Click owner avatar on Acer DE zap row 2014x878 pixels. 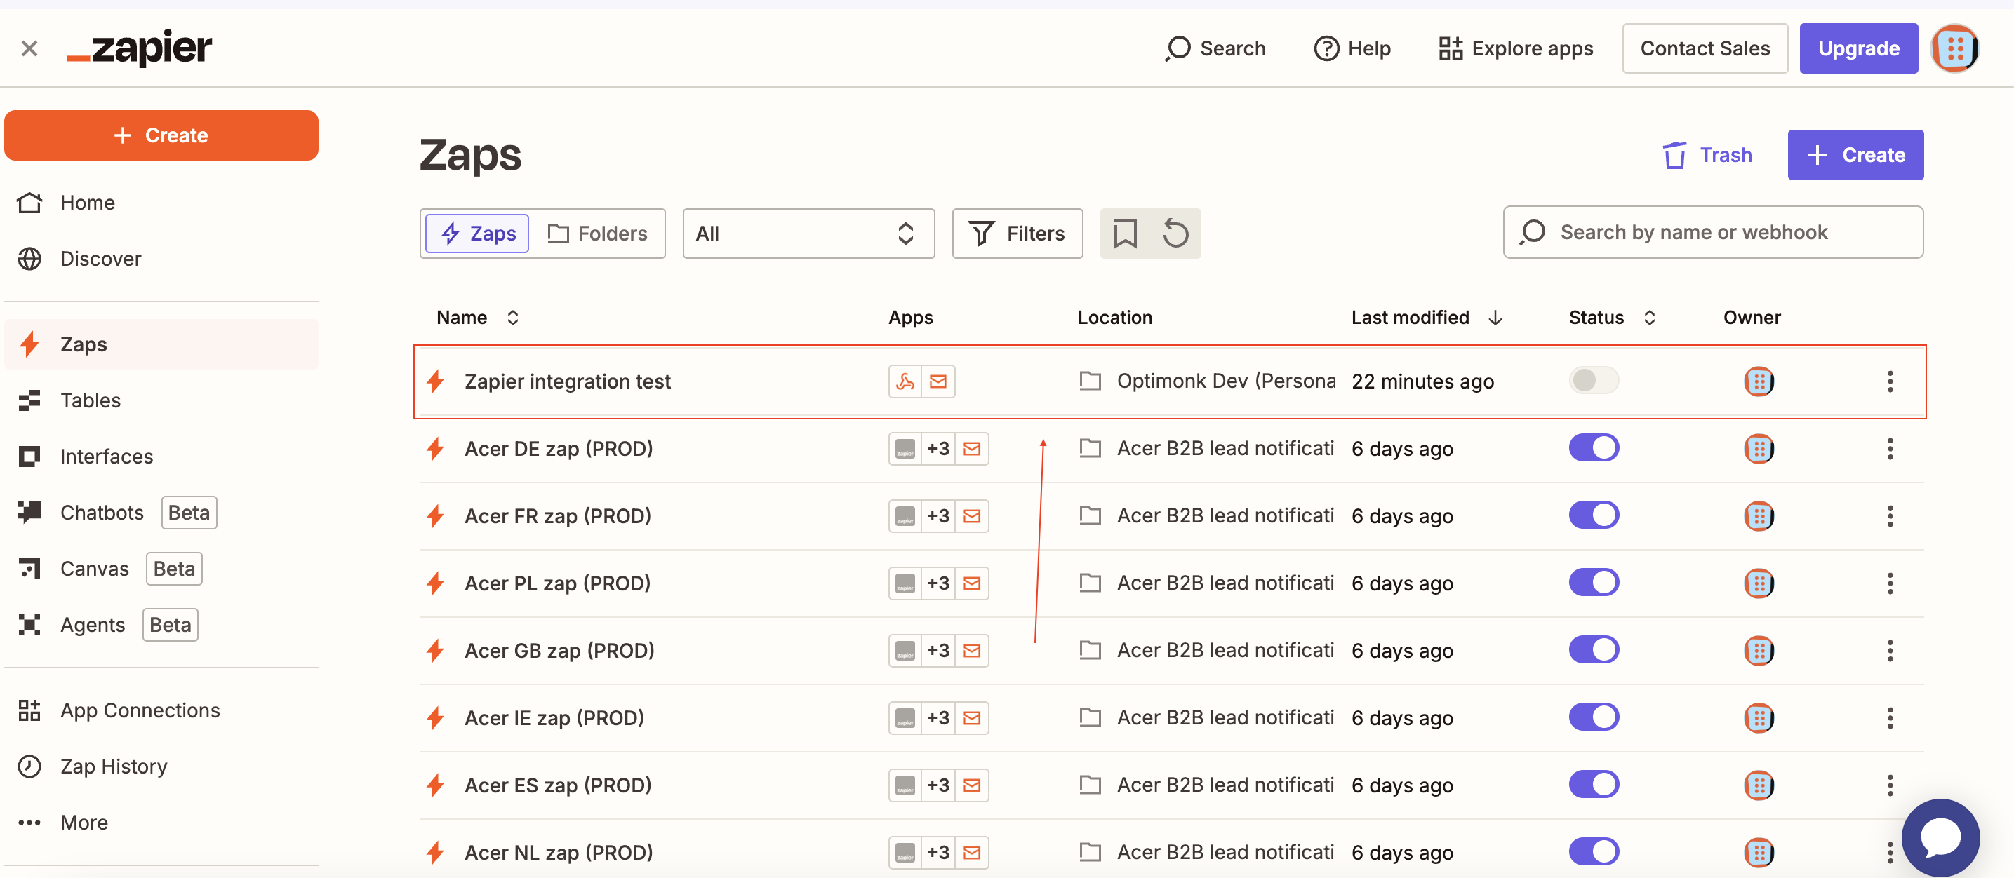(x=1759, y=448)
